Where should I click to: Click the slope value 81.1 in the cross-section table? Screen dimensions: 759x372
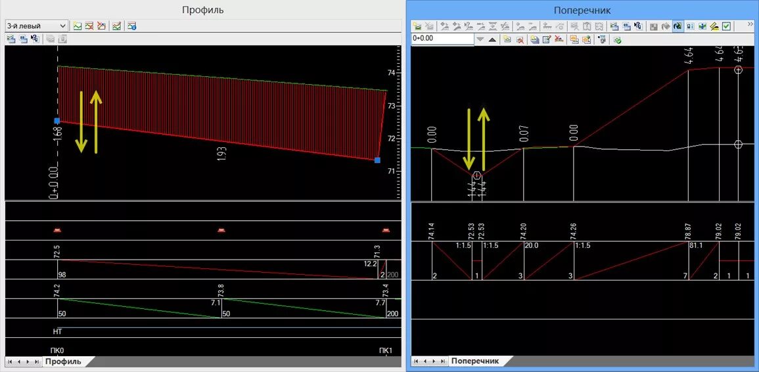coord(696,246)
